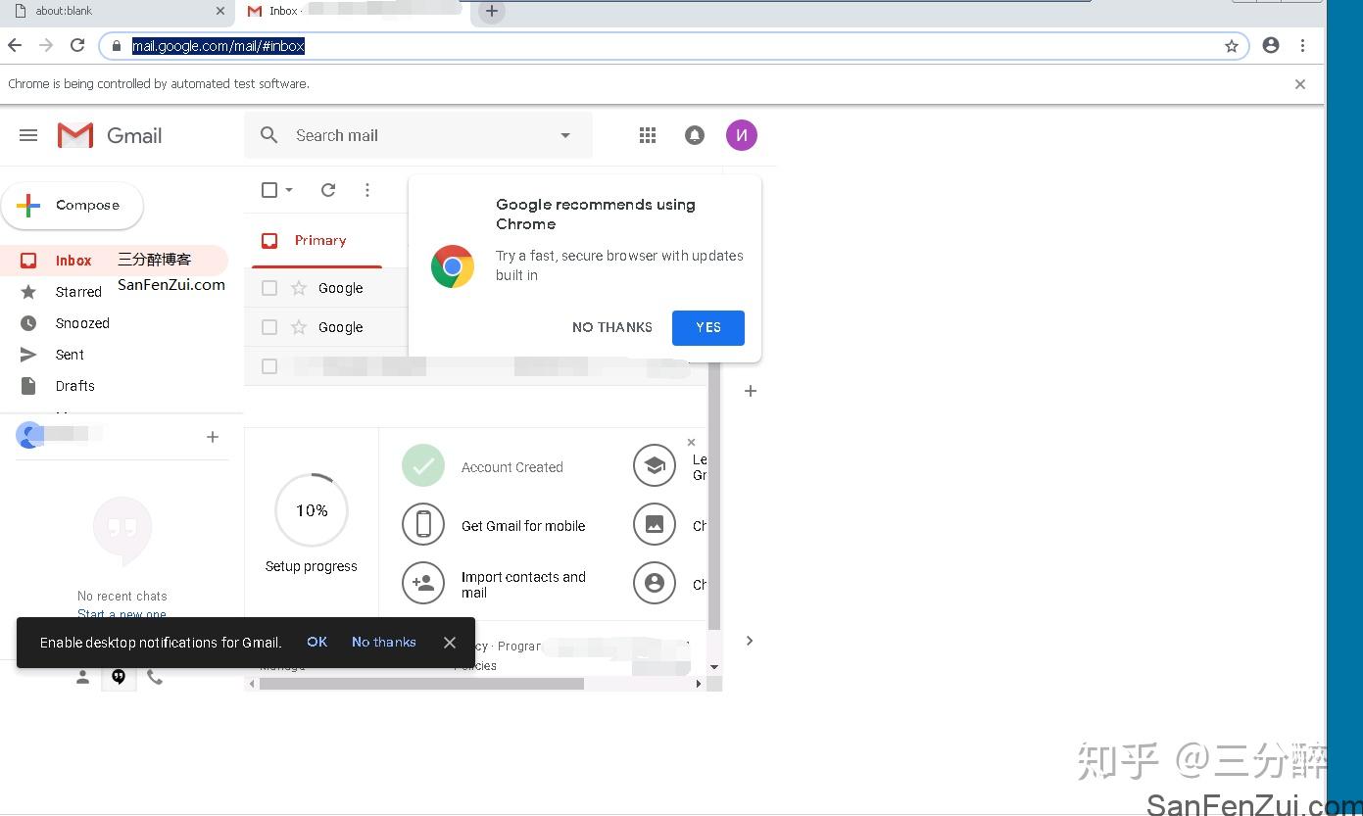Select the first Google email checkbox
Image resolution: width=1363 pixels, height=816 pixels.
click(269, 288)
